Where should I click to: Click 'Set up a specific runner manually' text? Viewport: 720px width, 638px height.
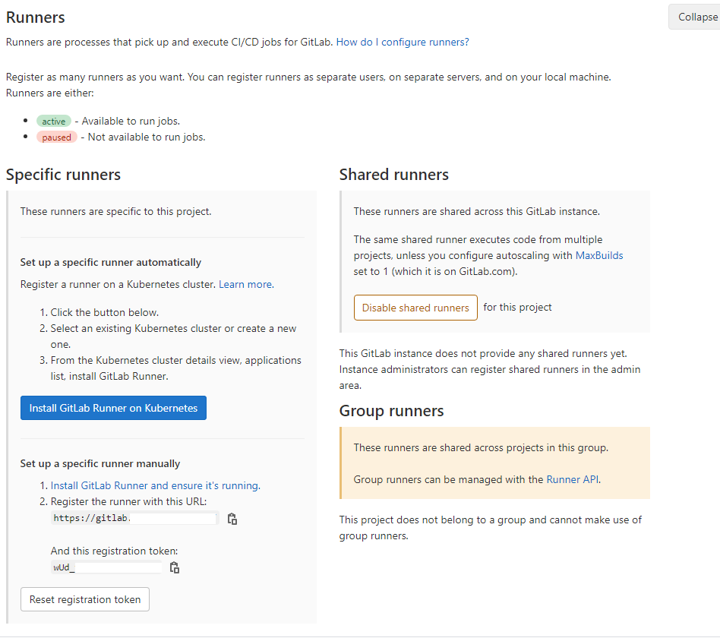click(100, 463)
